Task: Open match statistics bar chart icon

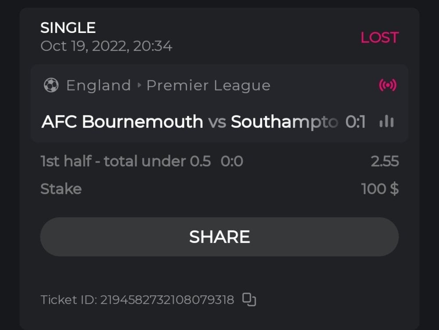Action: tap(386, 122)
